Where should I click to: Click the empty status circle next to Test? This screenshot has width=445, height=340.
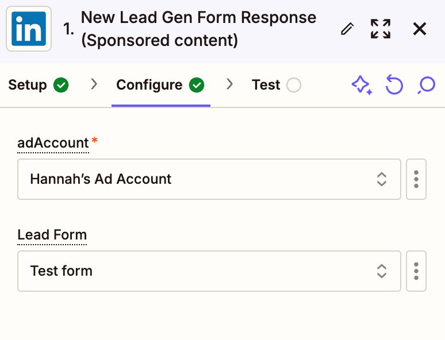293,86
